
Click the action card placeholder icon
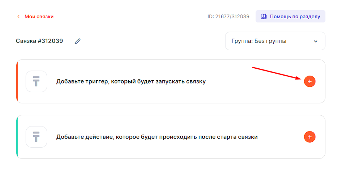tap(36, 137)
